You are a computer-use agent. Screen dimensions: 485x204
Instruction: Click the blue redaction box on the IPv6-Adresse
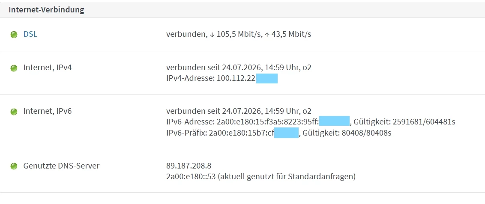334,121
